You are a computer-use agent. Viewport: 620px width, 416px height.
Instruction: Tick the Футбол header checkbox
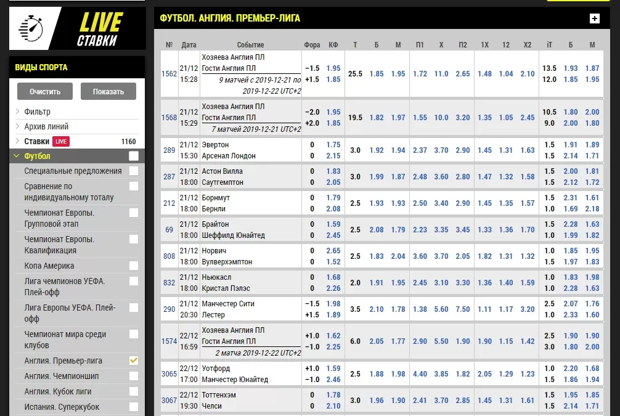point(134,157)
